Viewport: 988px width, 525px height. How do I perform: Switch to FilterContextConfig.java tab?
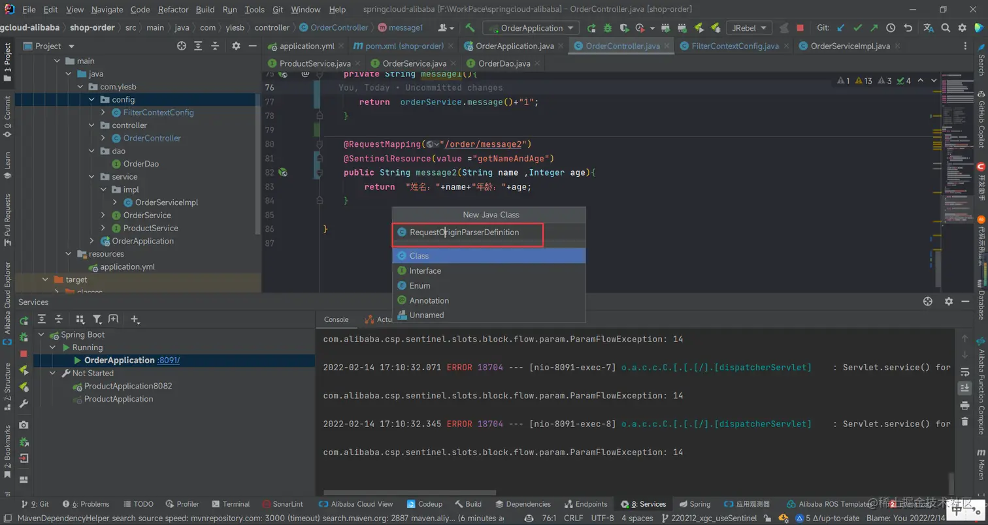click(735, 46)
